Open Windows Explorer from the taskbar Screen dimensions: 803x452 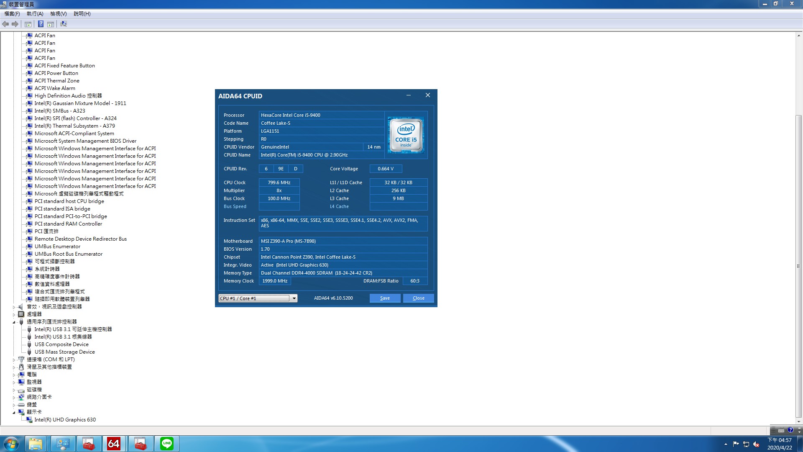(x=36, y=444)
